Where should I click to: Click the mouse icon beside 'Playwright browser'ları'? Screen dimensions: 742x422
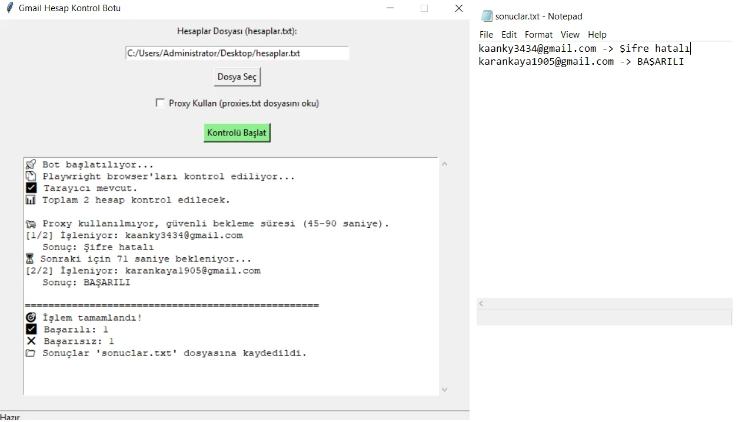click(x=31, y=176)
